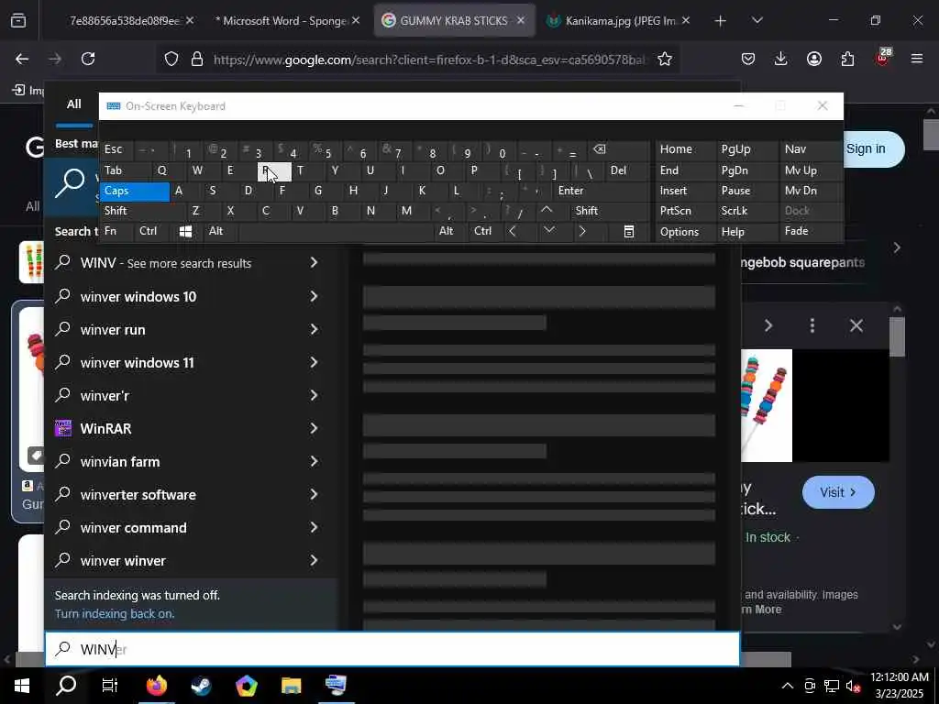The height and width of the screenshot is (704, 939).
Task: Click tracking protection shield icon
Action: click(171, 59)
